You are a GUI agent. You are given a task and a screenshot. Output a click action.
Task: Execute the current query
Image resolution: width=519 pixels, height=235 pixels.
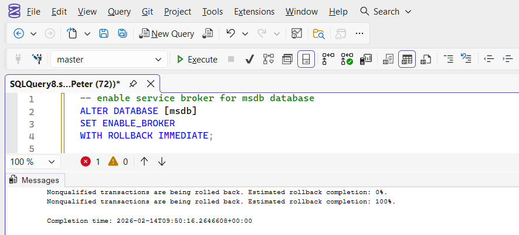pos(197,60)
